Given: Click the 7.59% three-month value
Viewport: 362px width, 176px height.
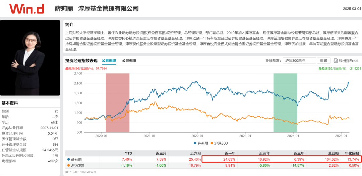Looking at the screenshot, I should (x=161, y=159).
